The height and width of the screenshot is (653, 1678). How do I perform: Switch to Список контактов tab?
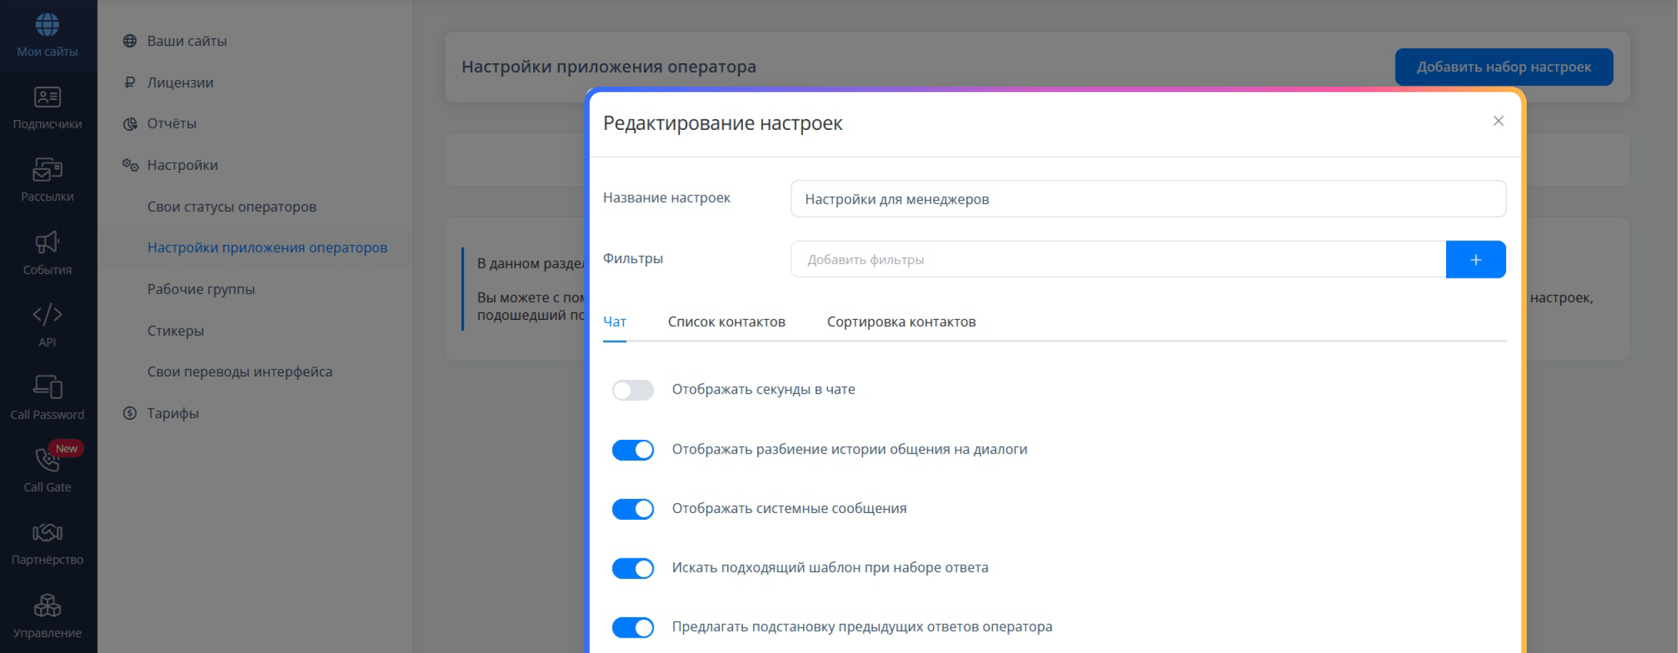click(x=726, y=322)
